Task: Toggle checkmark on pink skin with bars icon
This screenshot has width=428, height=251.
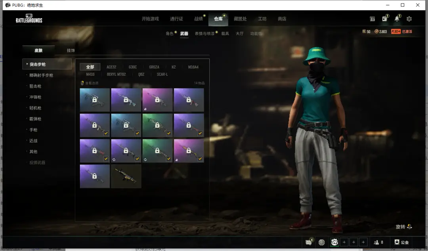Action: (200, 159)
